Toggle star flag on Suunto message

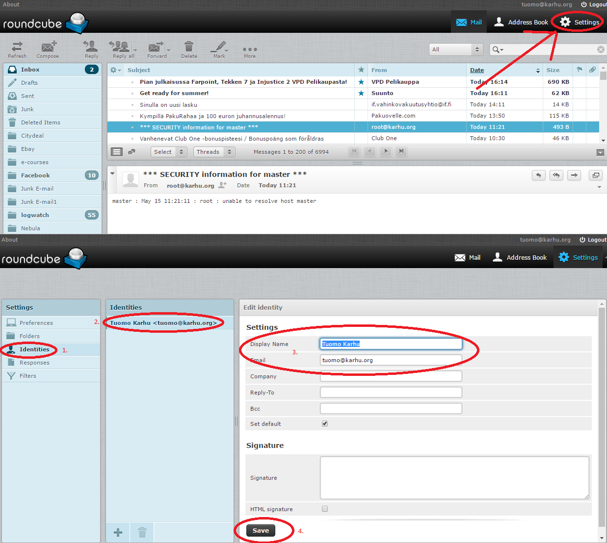click(361, 93)
